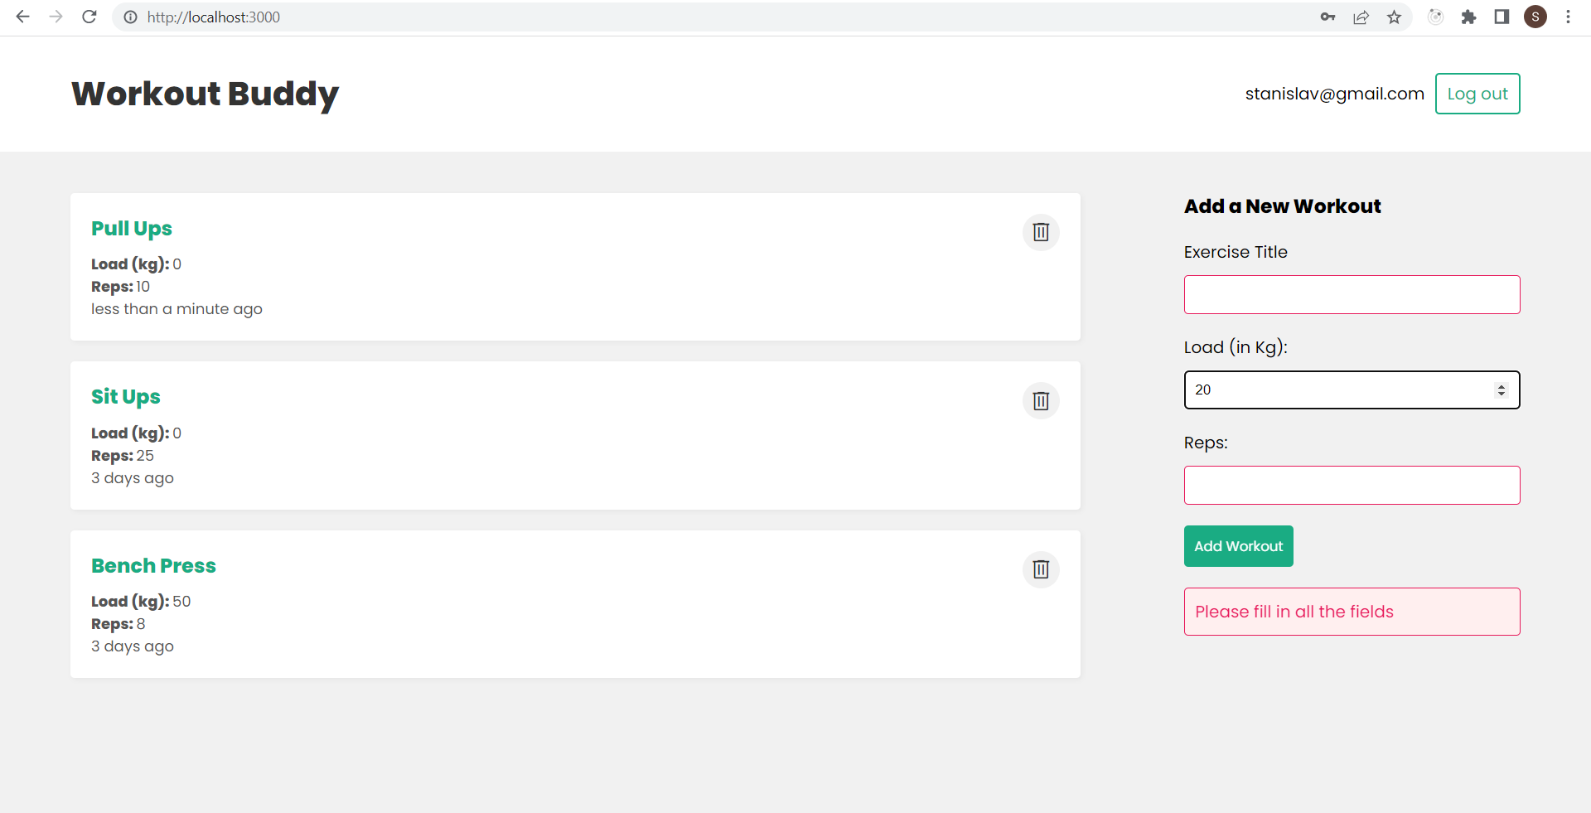The image size is (1591, 813).
Task: Bookmark this page with star icon
Action: (x=1395, y=17)
